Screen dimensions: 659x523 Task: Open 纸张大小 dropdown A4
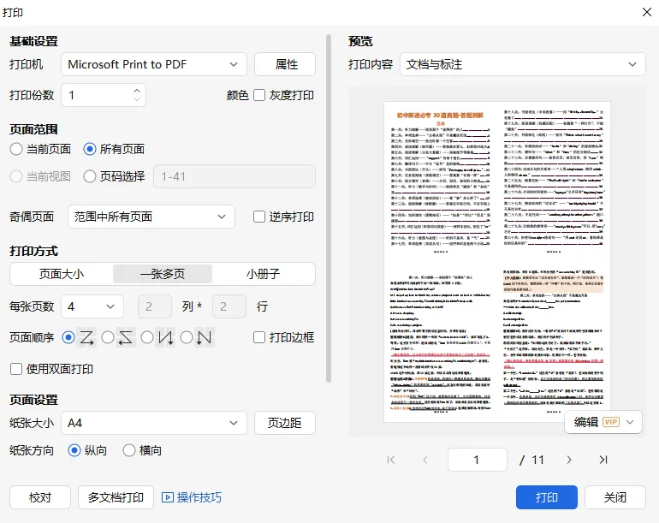tap(154, 423)
